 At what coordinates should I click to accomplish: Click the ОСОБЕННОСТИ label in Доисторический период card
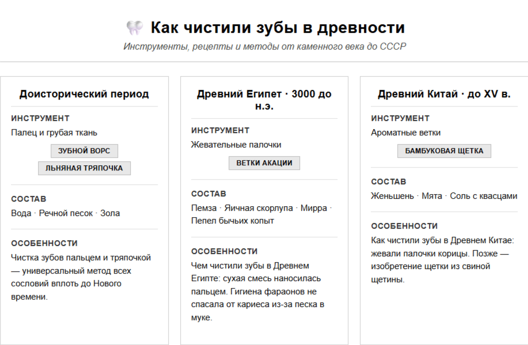tap(44, 243)
